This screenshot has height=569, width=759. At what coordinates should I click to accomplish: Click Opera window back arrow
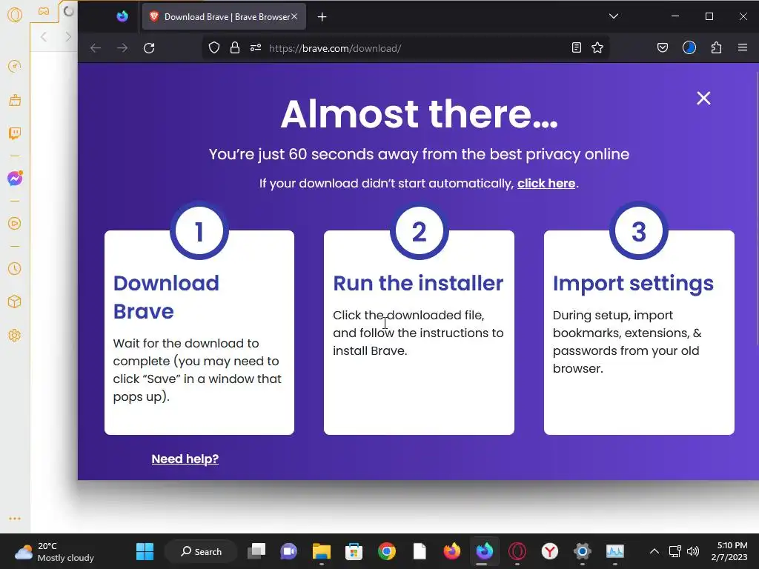44,37
